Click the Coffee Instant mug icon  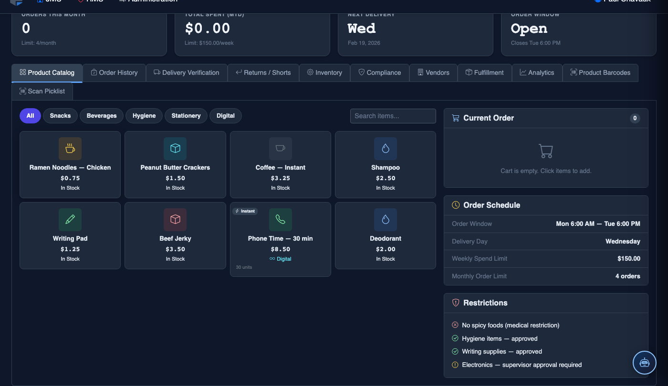(281, 149)
